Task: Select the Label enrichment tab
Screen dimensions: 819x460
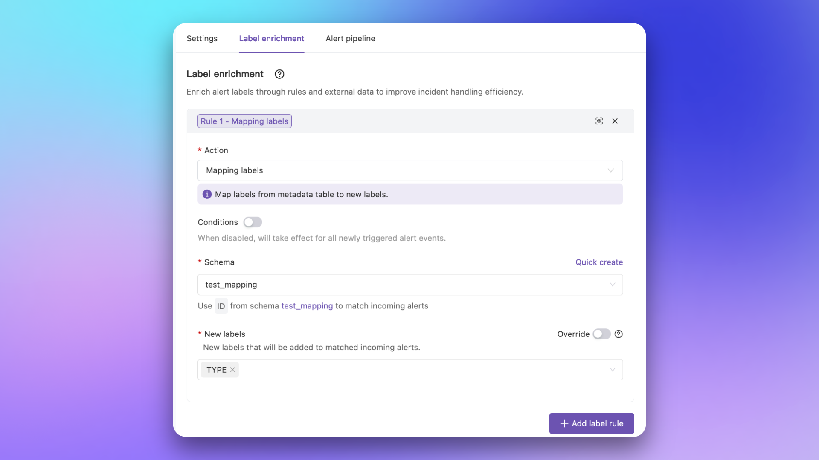Action: (x=271, y=38)
